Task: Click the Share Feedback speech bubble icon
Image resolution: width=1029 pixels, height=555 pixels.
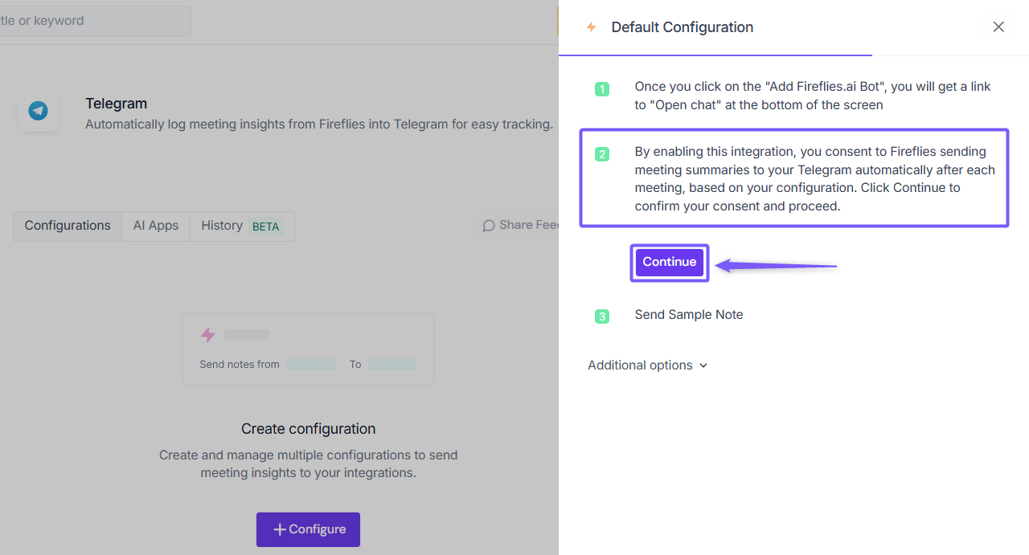Action: 489,226
